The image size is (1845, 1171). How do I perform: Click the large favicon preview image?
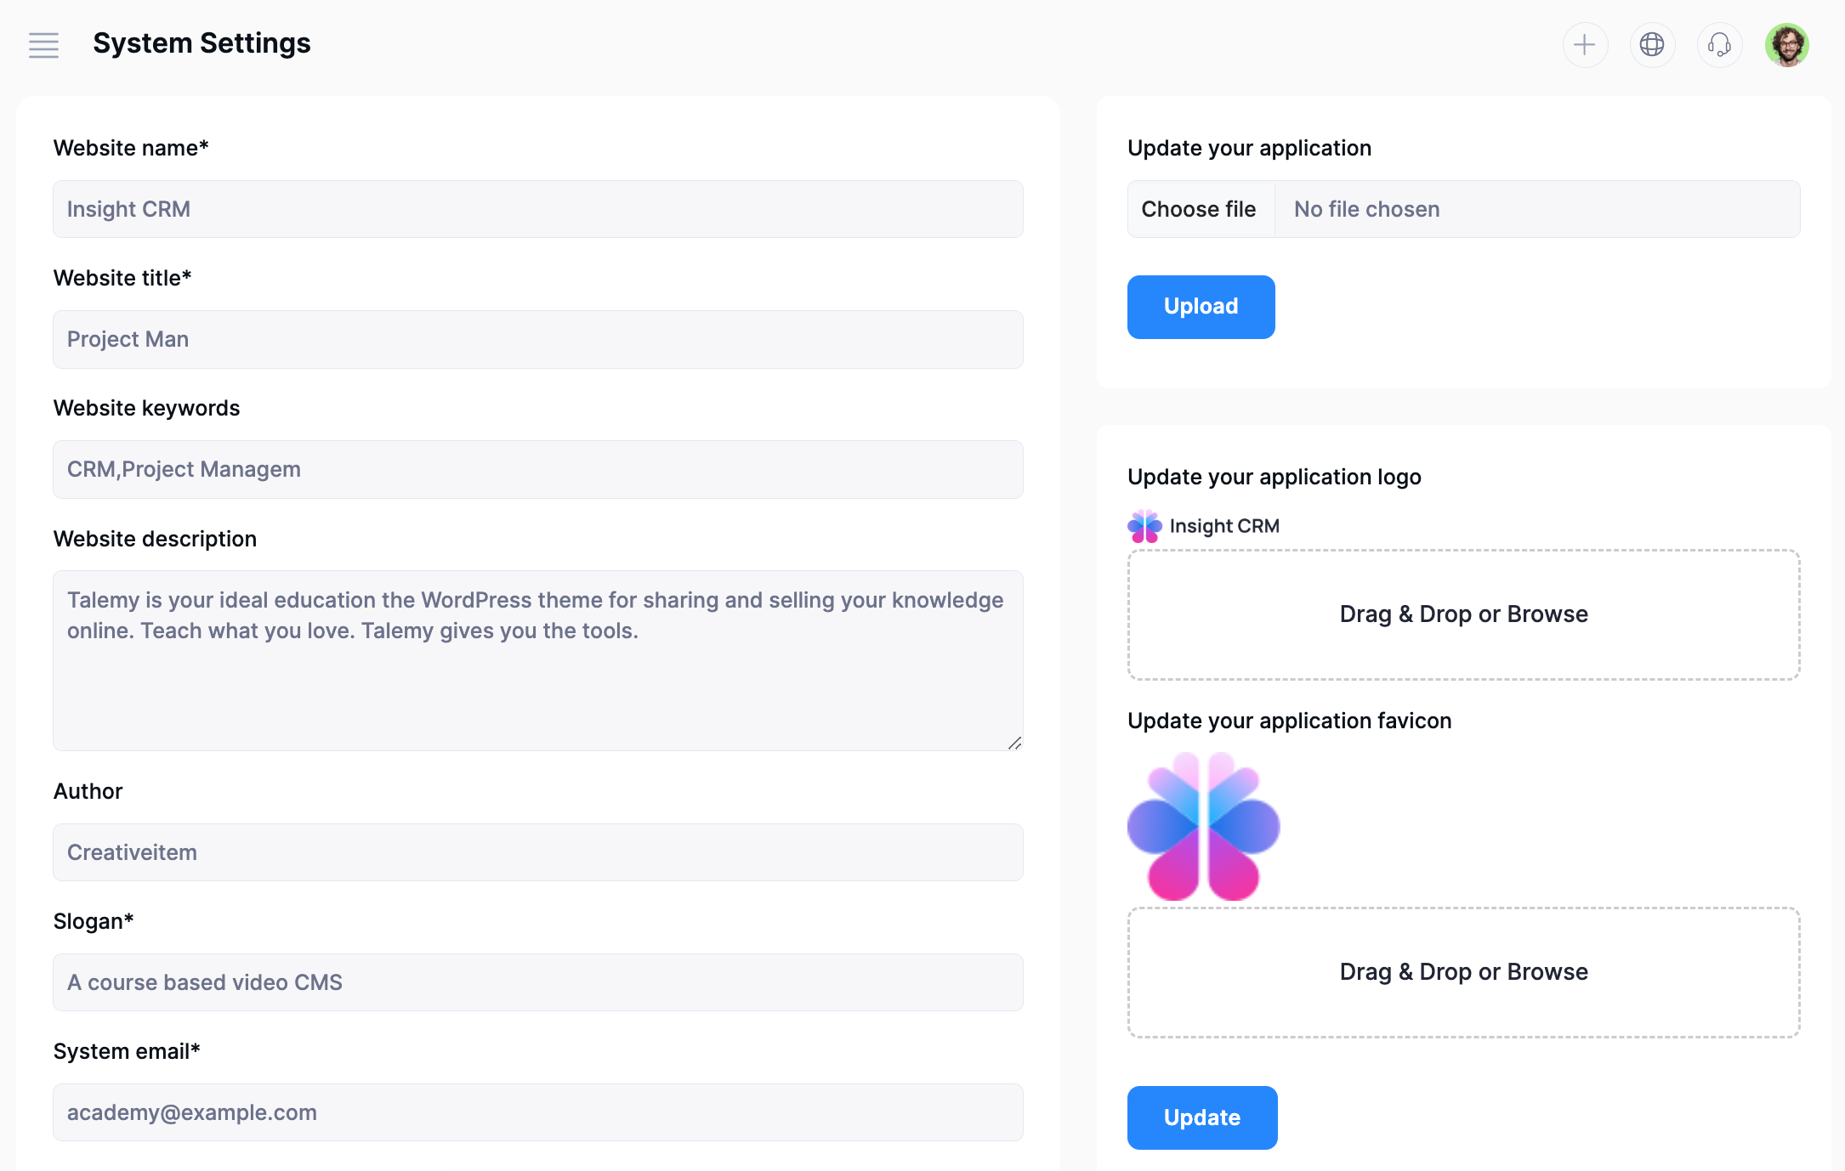1203,826
